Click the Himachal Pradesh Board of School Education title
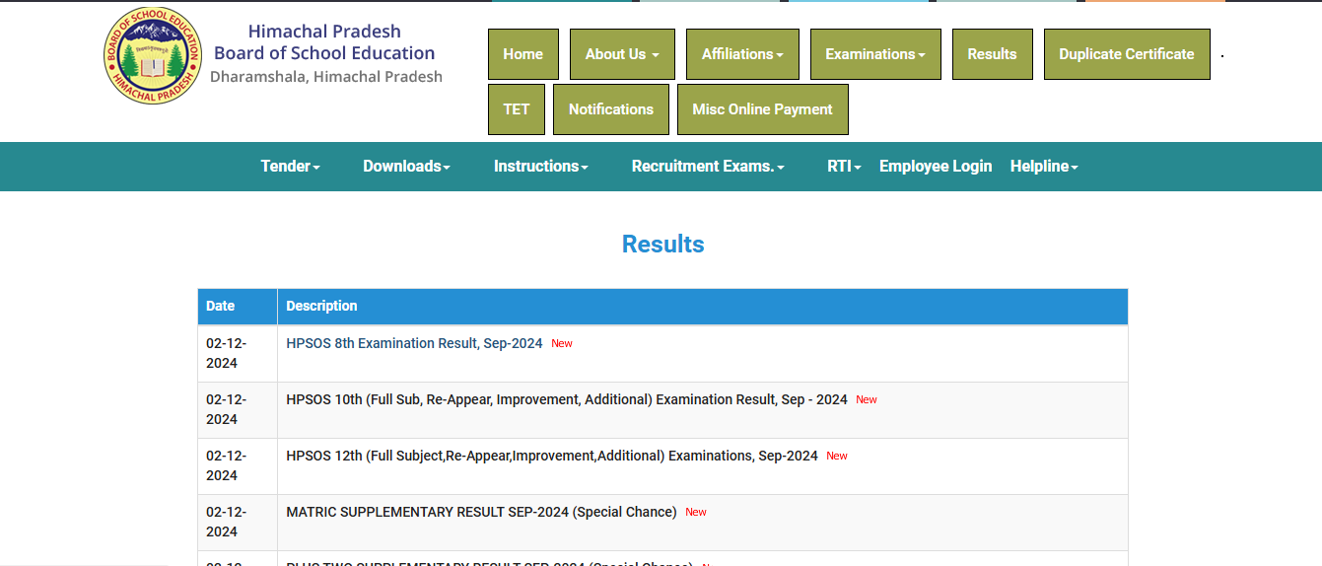Image resolution: width=1322 pixels, height=566 pixels. (324, 42)
